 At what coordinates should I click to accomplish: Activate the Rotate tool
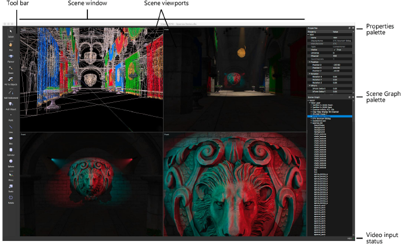(x=11, y=199)
